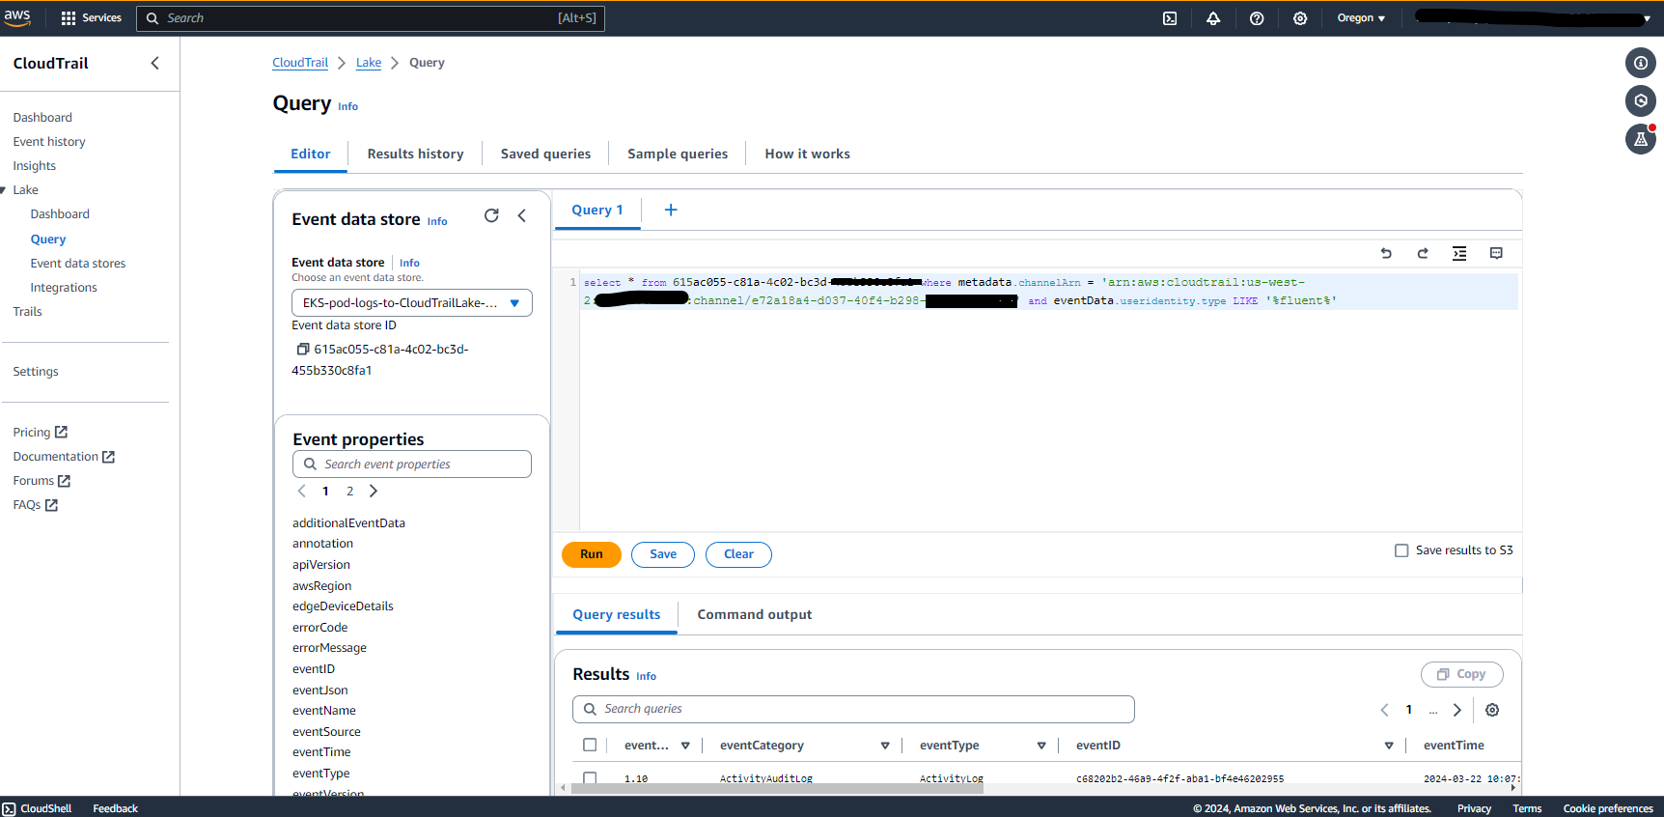Click the Search event properties field

click(412, 464)
